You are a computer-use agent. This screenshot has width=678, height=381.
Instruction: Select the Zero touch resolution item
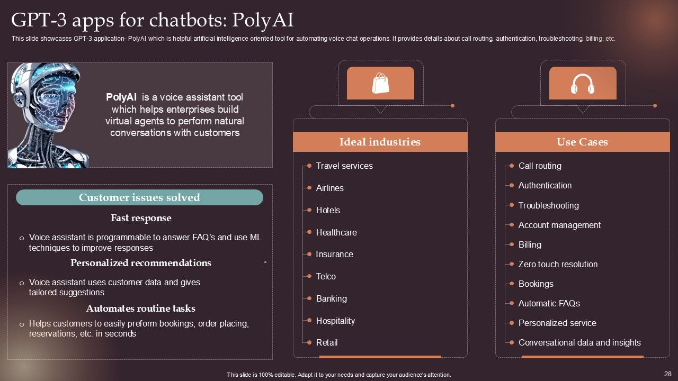[x=558, y=264]
